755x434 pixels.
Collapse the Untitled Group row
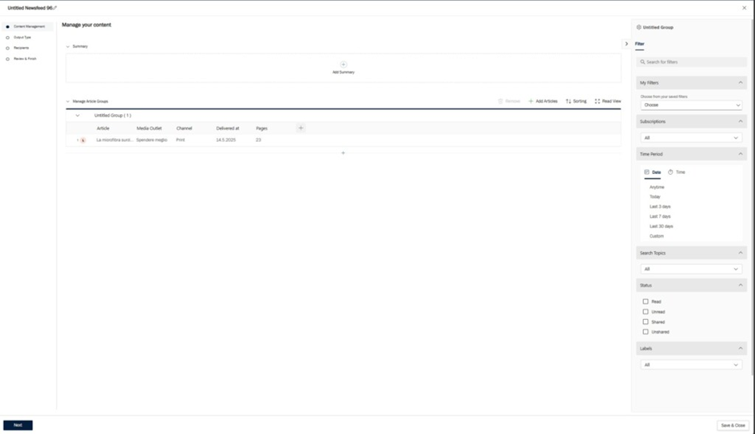pos(77,116)
